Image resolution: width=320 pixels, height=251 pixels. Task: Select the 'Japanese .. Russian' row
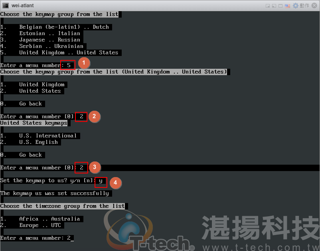coord(41,40)
